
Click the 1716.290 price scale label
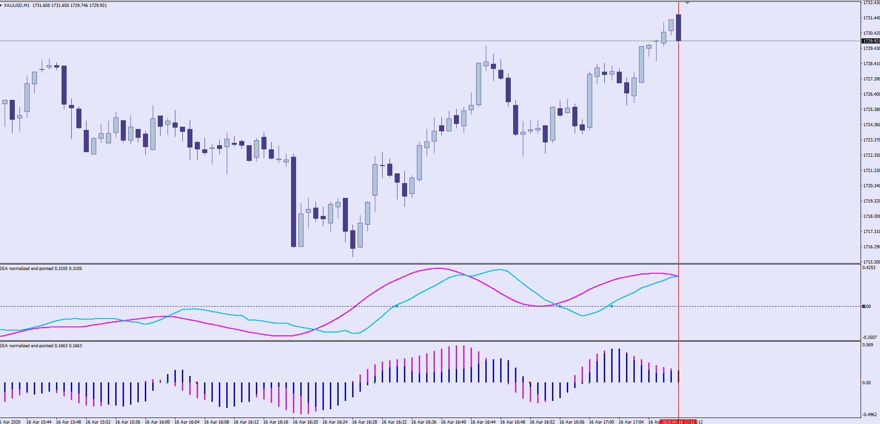pos(871,247)
